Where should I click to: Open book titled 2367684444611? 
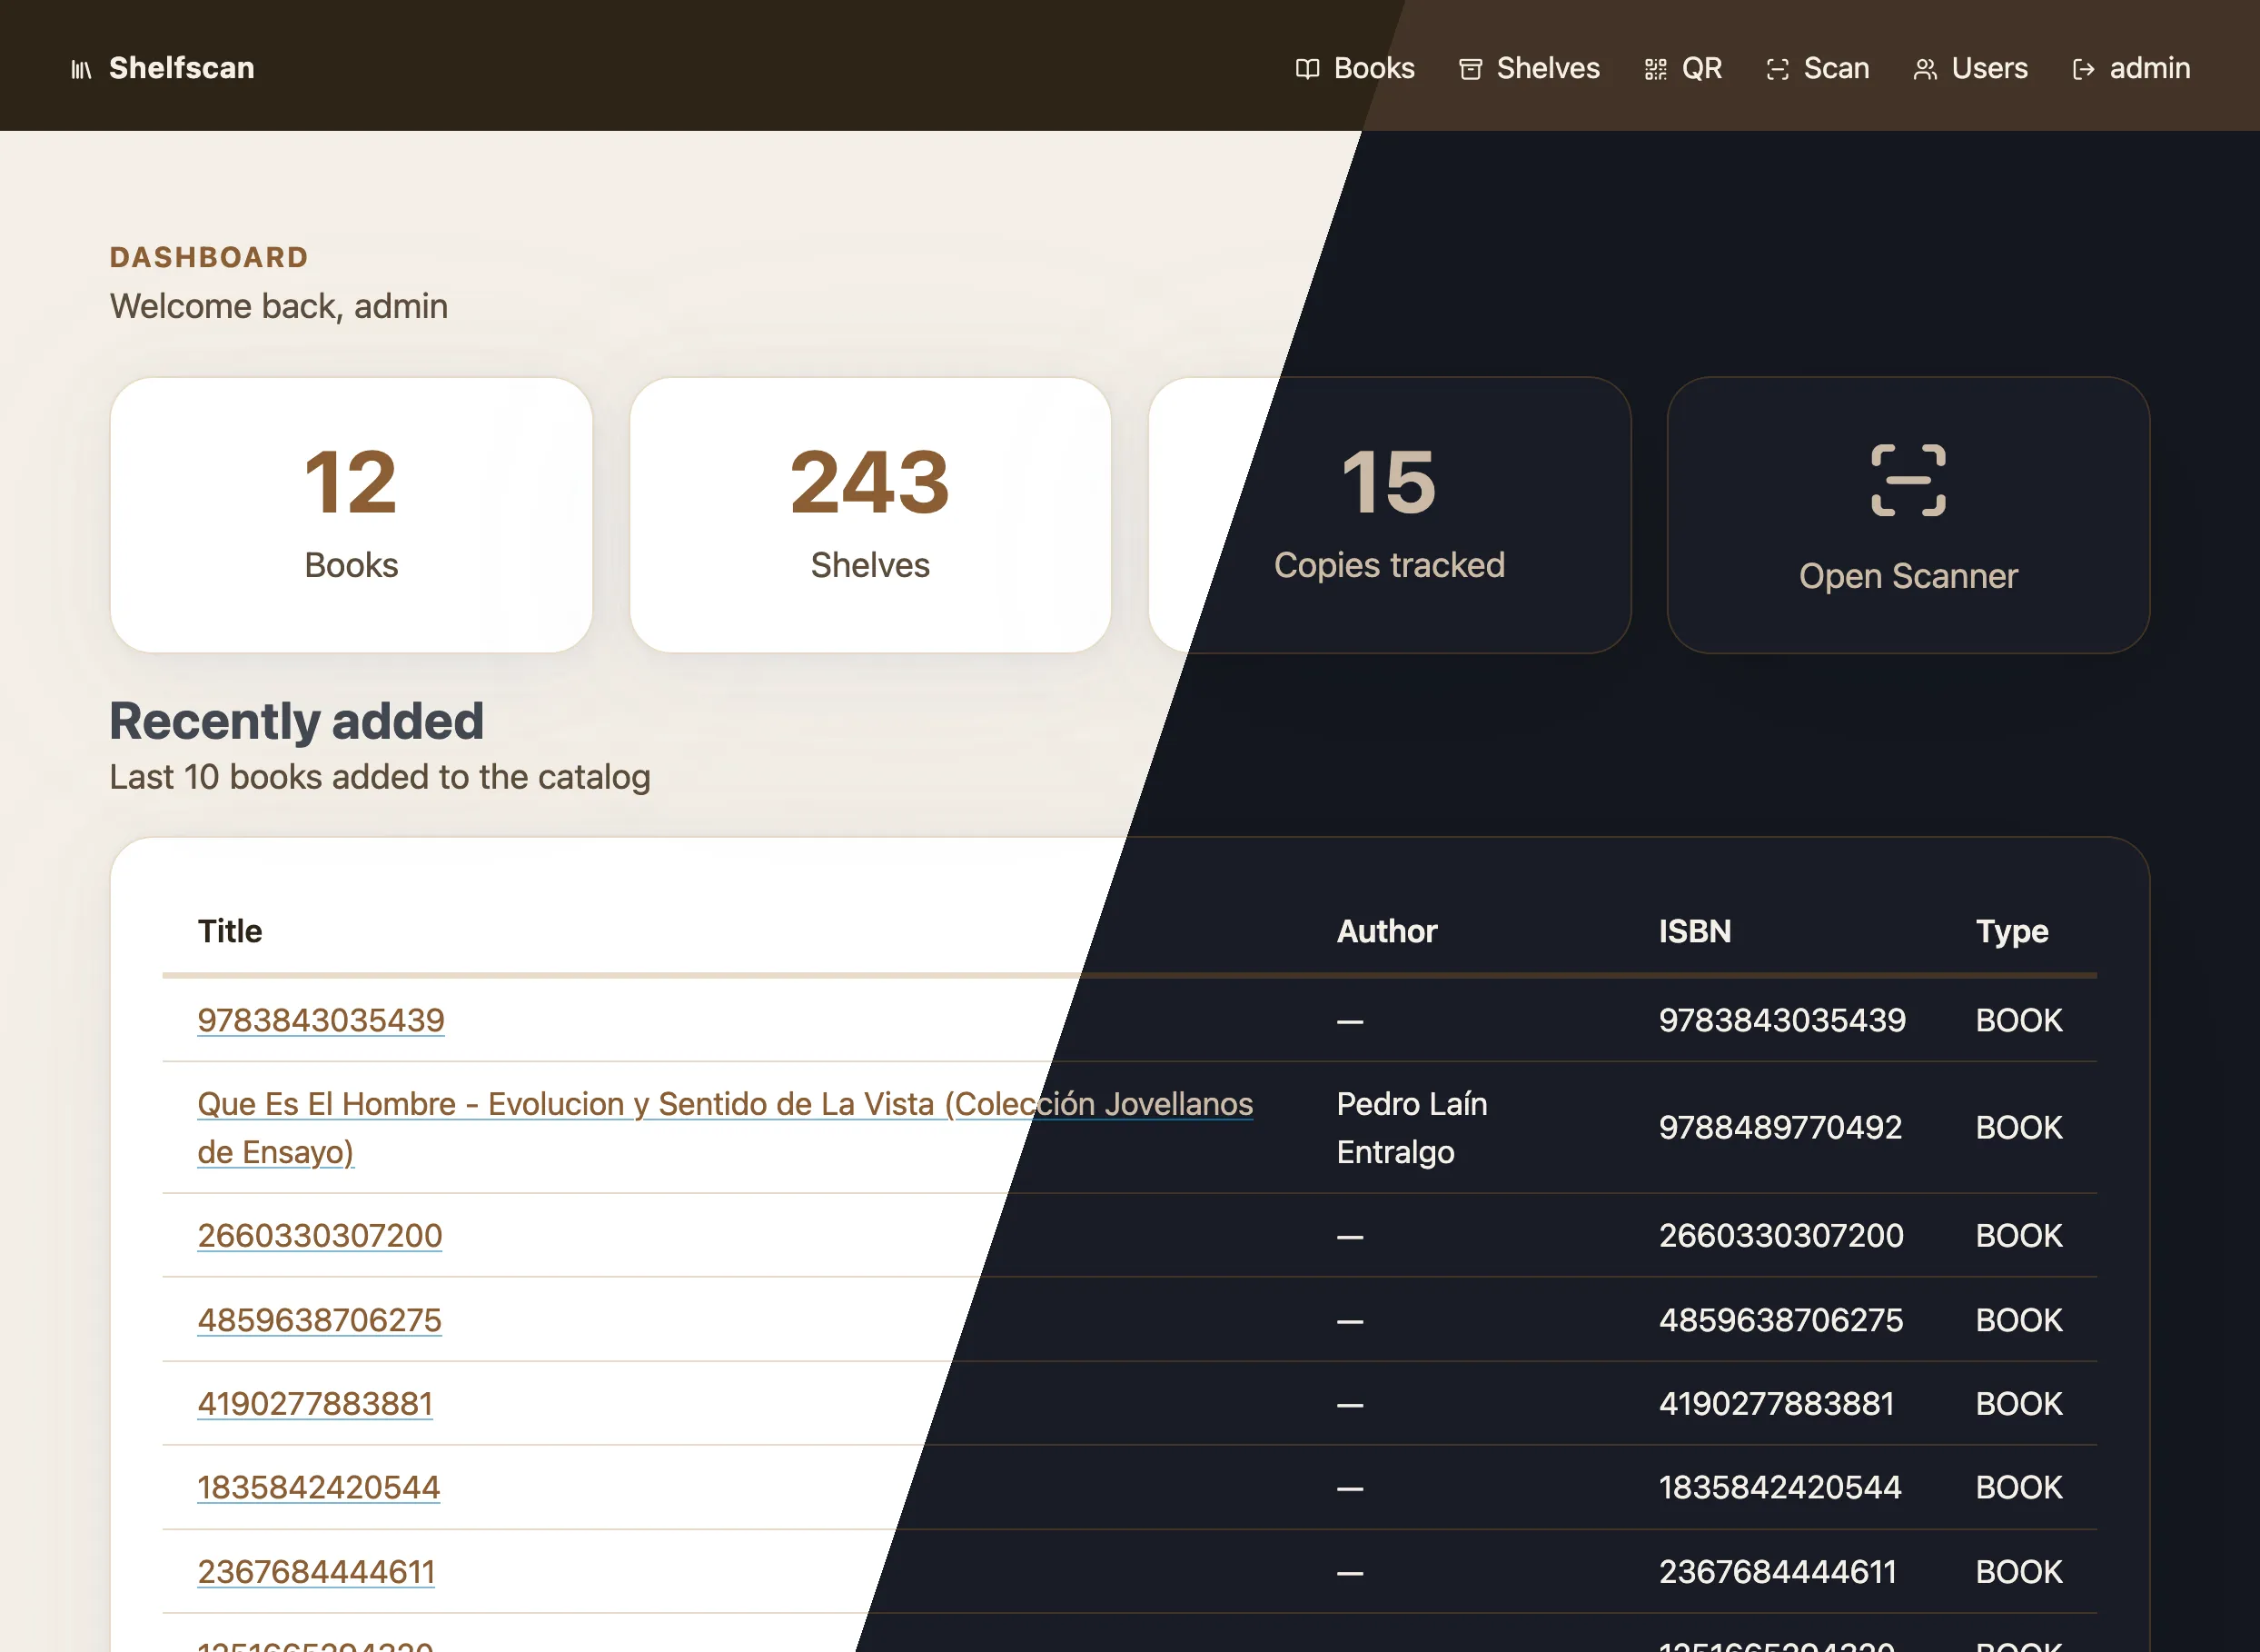316,1572
